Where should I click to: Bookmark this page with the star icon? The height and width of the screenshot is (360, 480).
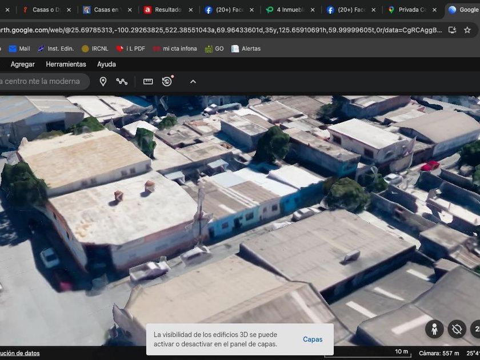467,30
